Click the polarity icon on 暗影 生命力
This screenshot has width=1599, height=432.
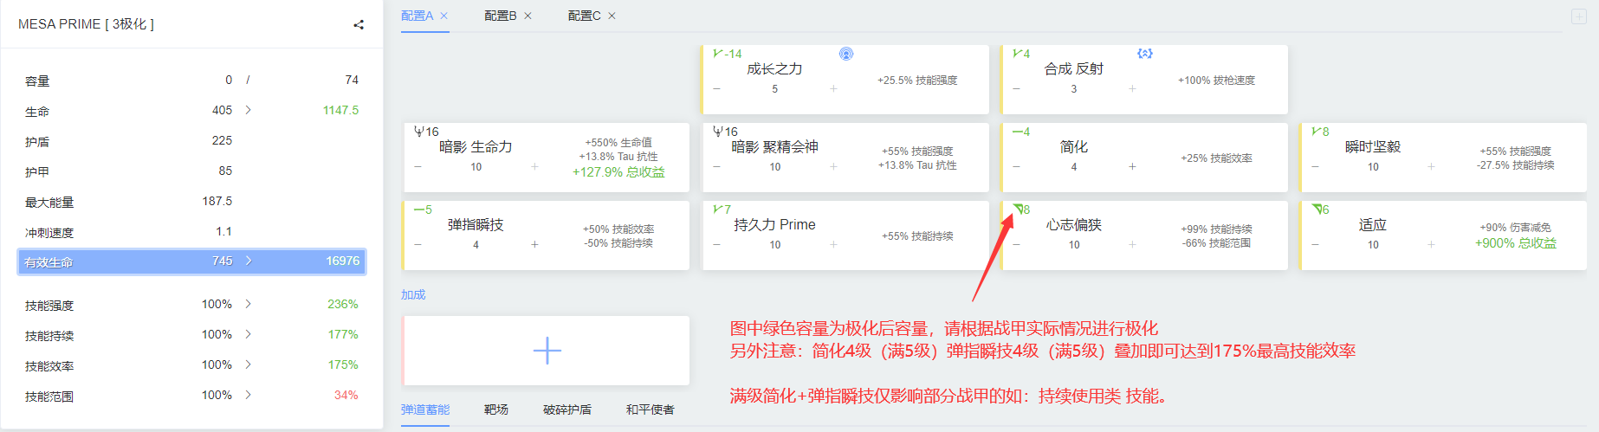click(x=419, y=132)
